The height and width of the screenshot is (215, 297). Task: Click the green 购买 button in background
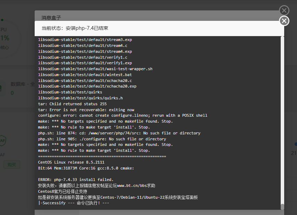coord(11,165)
